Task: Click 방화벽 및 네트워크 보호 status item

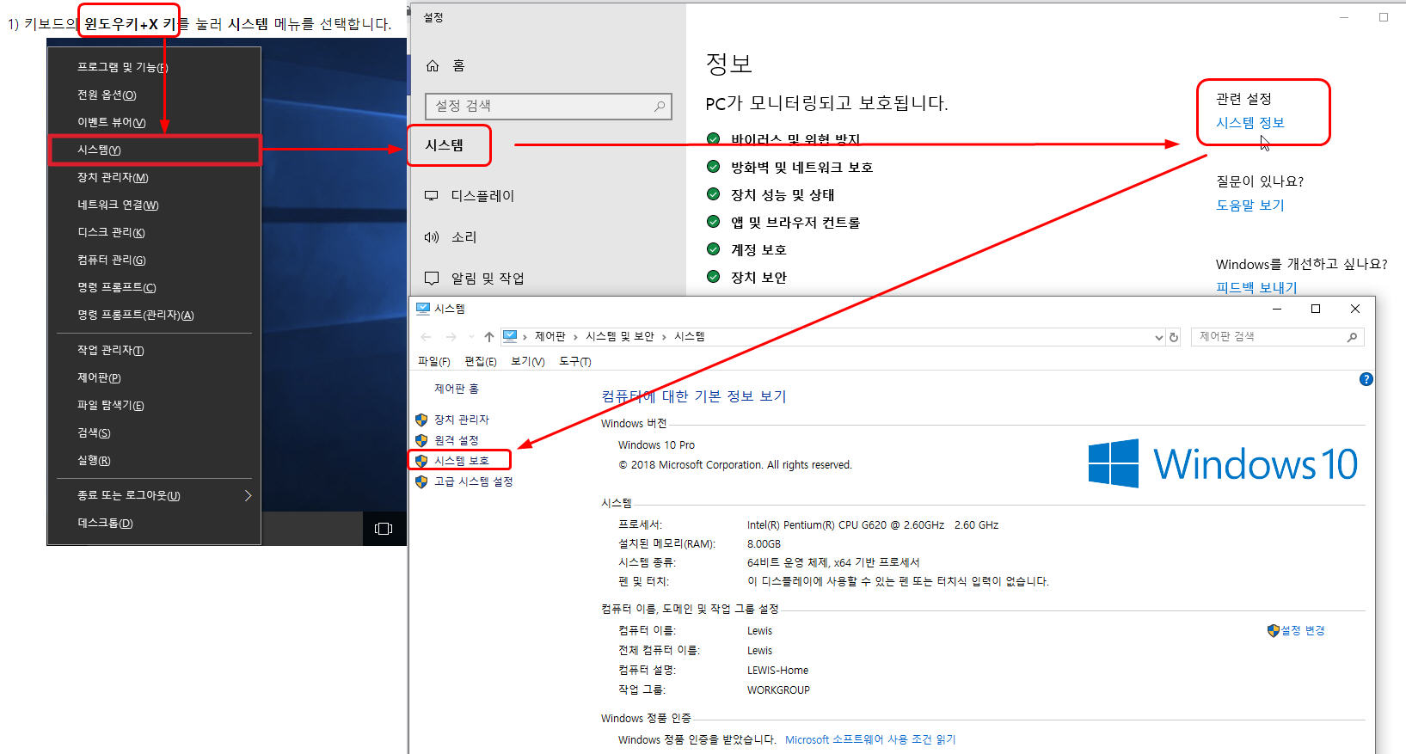Action: (x=801, y=167)
